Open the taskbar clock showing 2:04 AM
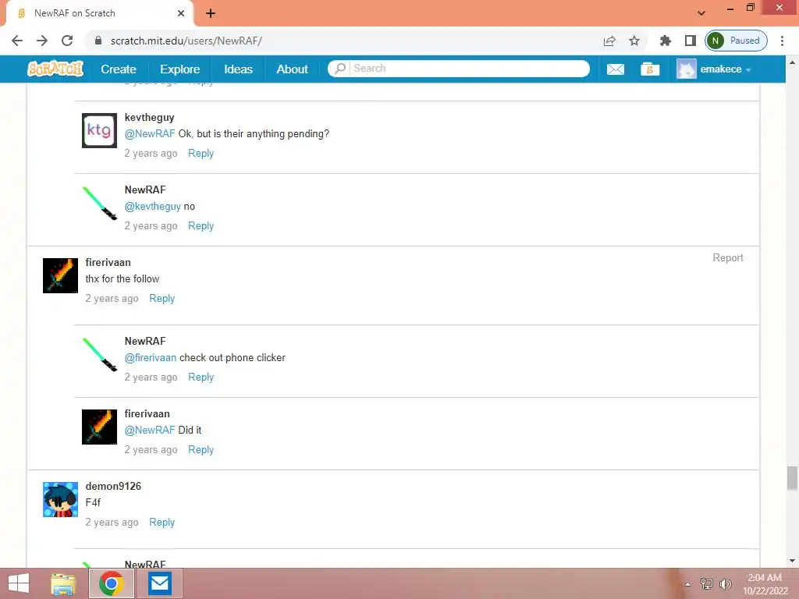799x599 pixels. click(765, 583)
